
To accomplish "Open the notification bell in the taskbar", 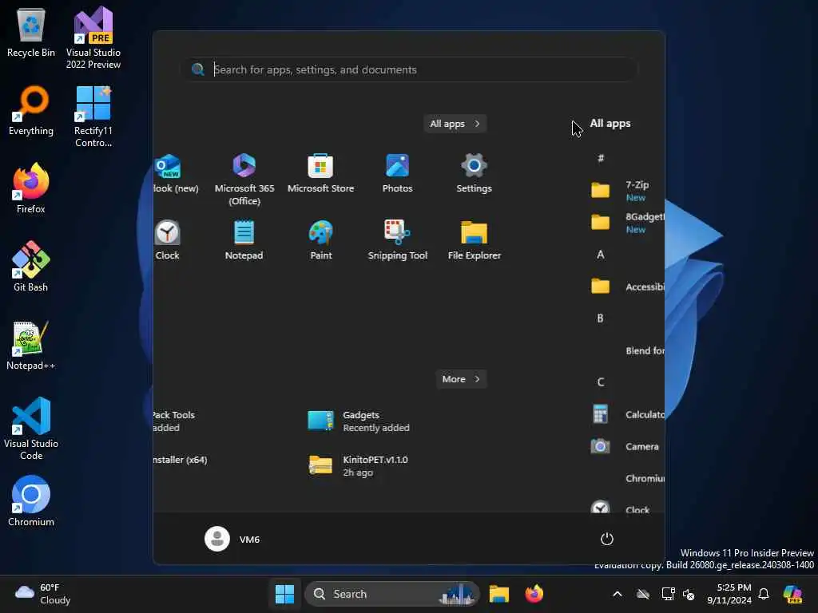I will [764, 594].
